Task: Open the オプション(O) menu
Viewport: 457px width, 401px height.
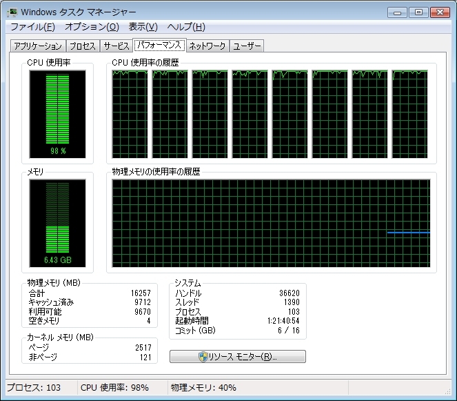Action: pos(92,27)
